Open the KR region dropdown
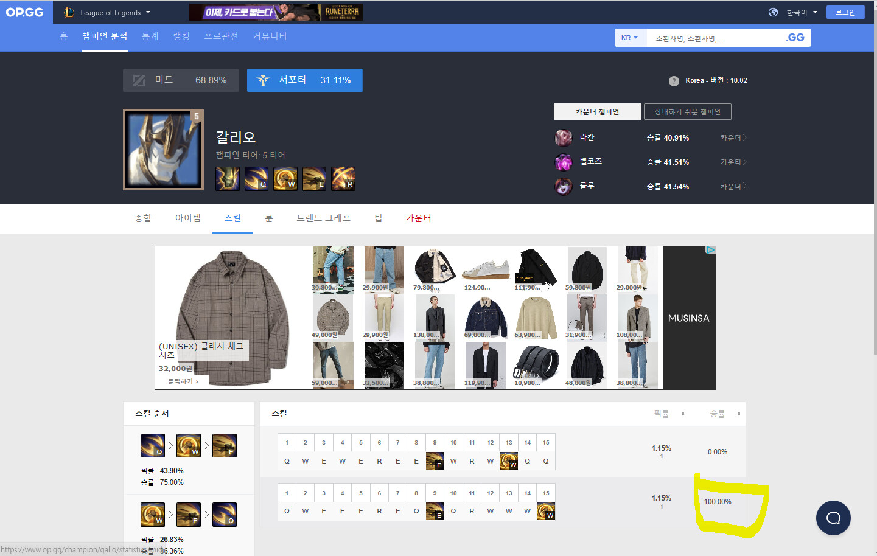Viewport: 877px width, 556px height. [629, 38]
